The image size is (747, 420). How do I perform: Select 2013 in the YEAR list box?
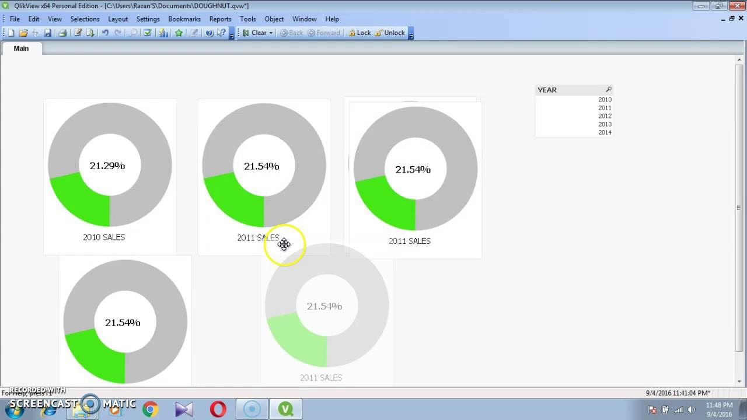click(574, 124)
